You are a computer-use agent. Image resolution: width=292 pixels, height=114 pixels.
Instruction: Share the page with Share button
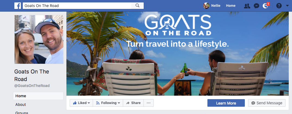click(x=133, y=103)
